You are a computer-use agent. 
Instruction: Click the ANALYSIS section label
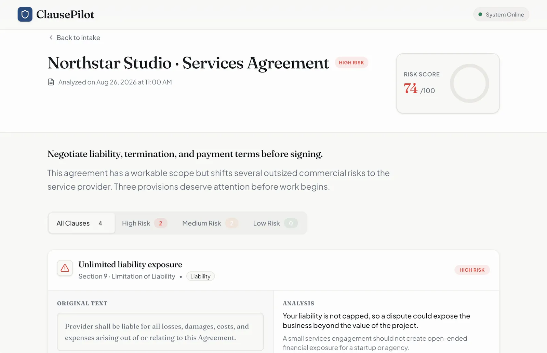click(x=298, y=303)
